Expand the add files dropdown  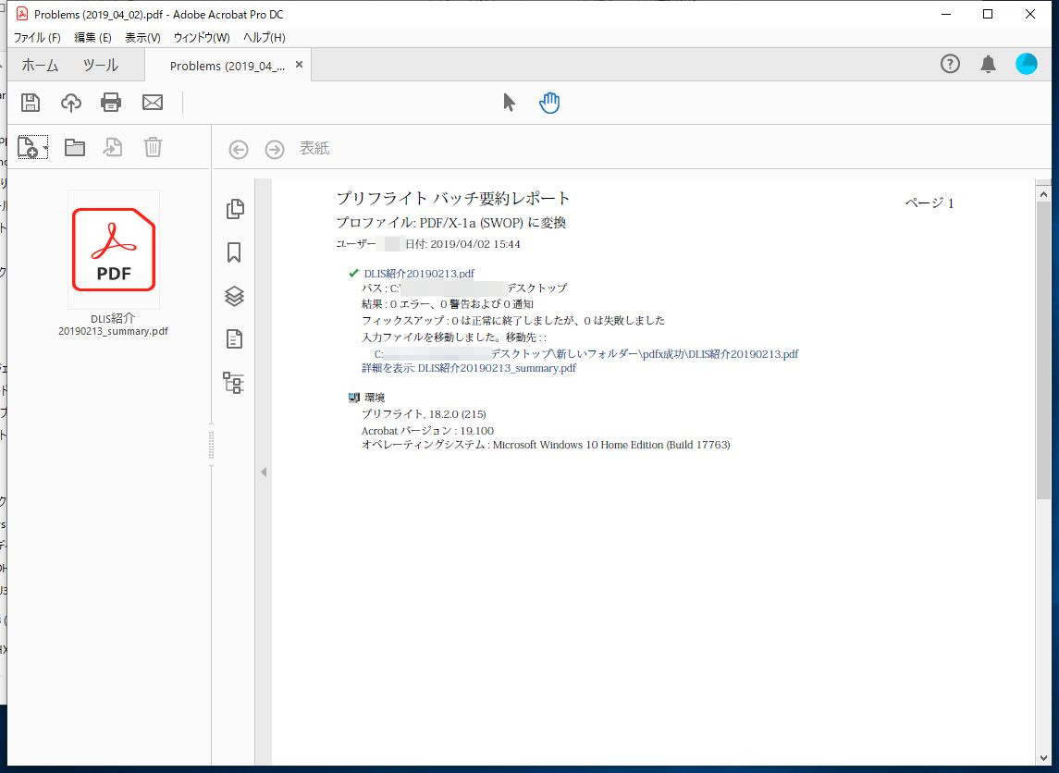pyautogui.click(x=45, y=148)
